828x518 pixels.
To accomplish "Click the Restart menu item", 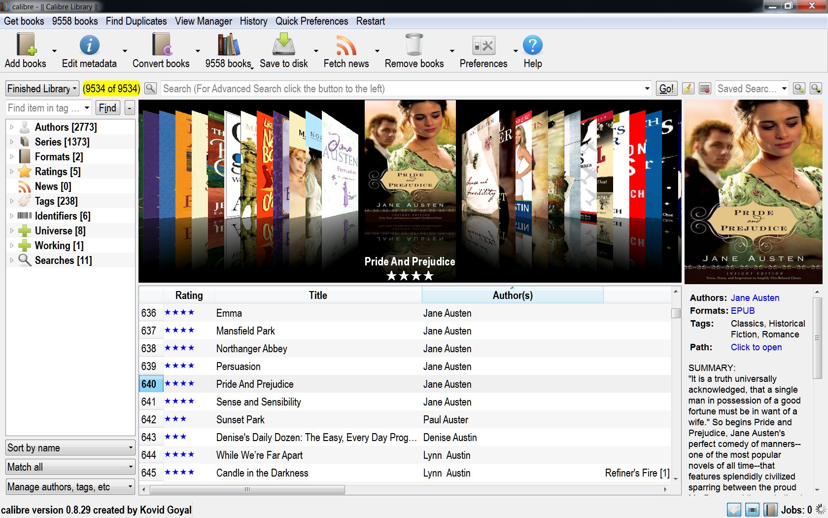I will [x=371, y=21].
